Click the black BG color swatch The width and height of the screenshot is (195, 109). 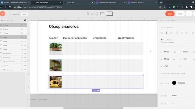click(x=174, y=83)
